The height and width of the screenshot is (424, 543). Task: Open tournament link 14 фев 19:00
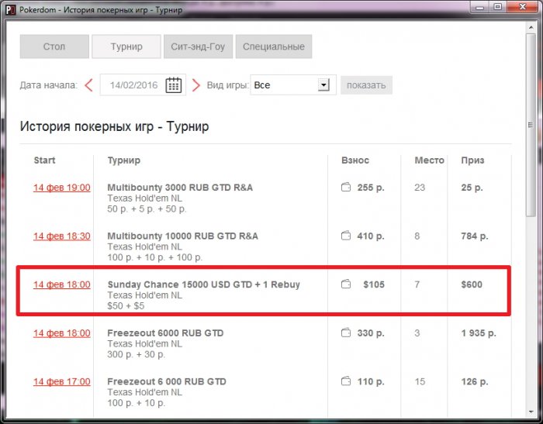[61, 188]
